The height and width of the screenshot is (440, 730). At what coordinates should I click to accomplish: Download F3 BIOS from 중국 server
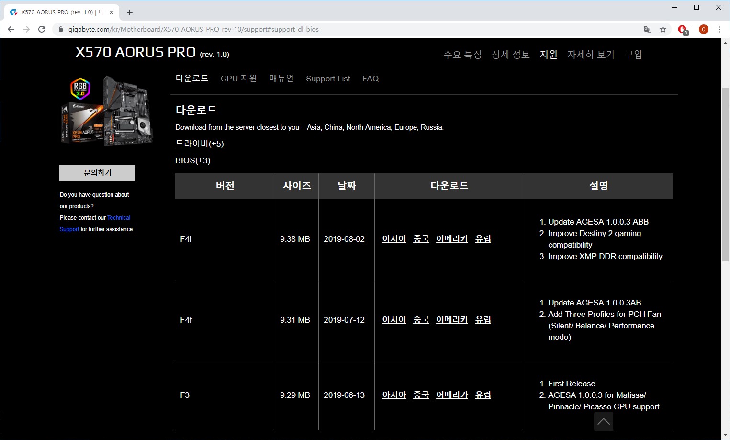coord(421,395)
